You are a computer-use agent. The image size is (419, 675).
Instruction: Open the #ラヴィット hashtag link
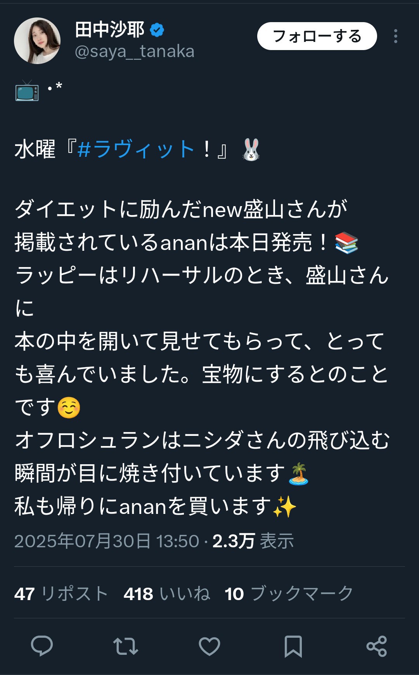click(x=136, y=149)
